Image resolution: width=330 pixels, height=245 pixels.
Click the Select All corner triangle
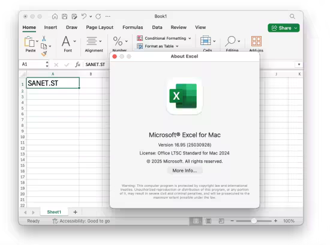(x=23, y=74)
